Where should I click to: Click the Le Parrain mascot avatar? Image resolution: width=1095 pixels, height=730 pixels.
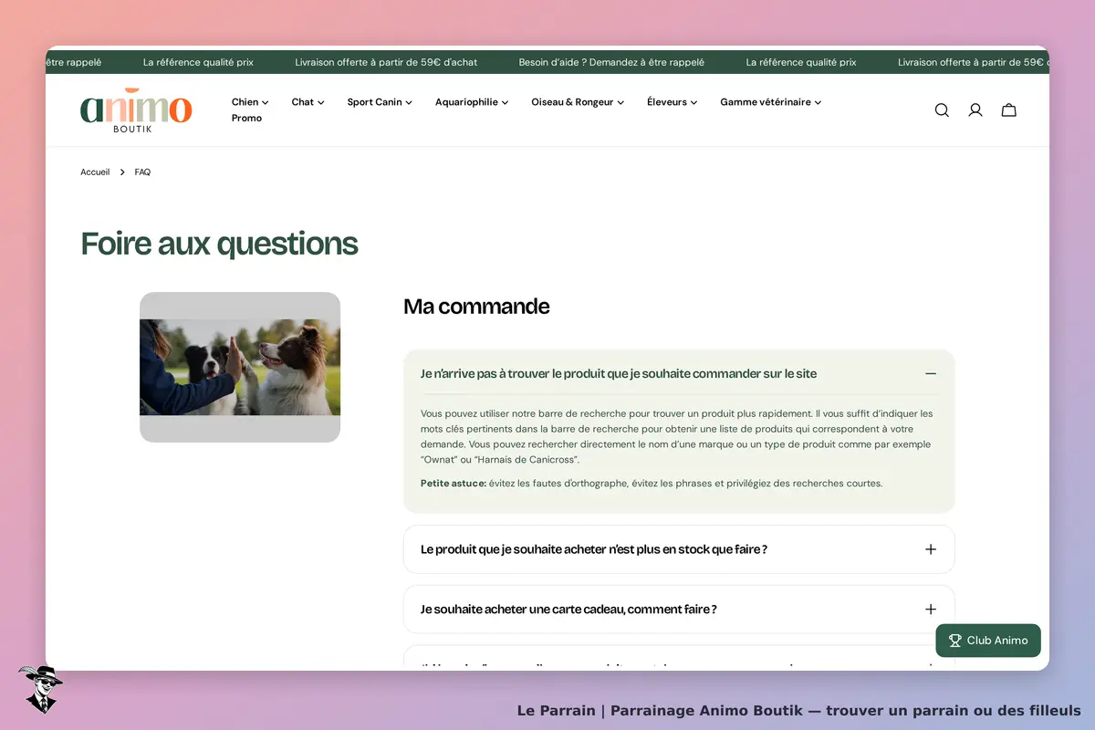click(40, 688)
